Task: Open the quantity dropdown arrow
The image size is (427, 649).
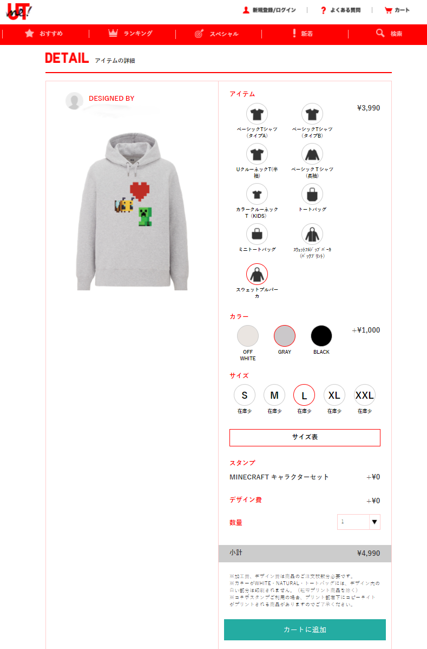Action: (x=375, y=522)
